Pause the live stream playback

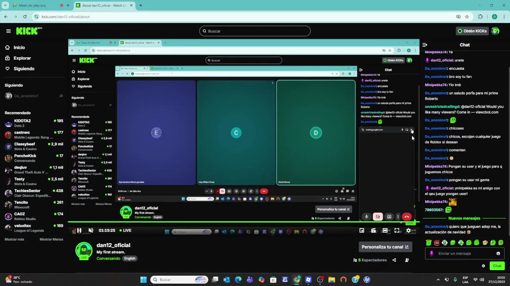pyautogui.click(x=79, y=230)
